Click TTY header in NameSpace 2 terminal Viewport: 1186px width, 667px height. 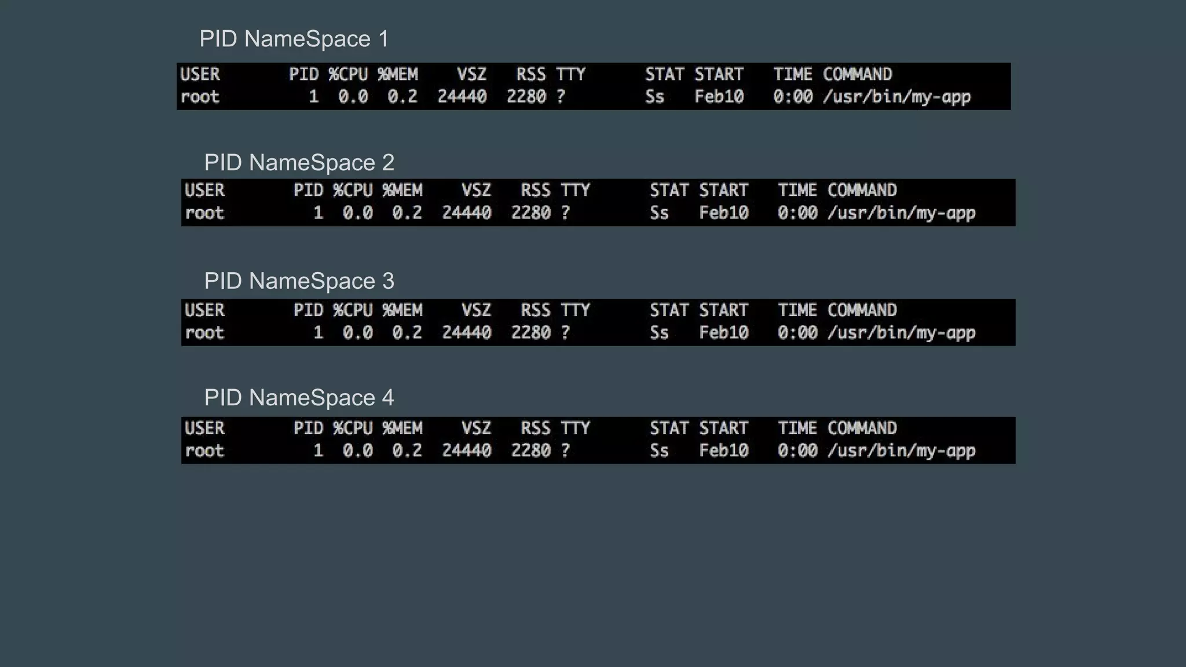(x=576, y=190)
